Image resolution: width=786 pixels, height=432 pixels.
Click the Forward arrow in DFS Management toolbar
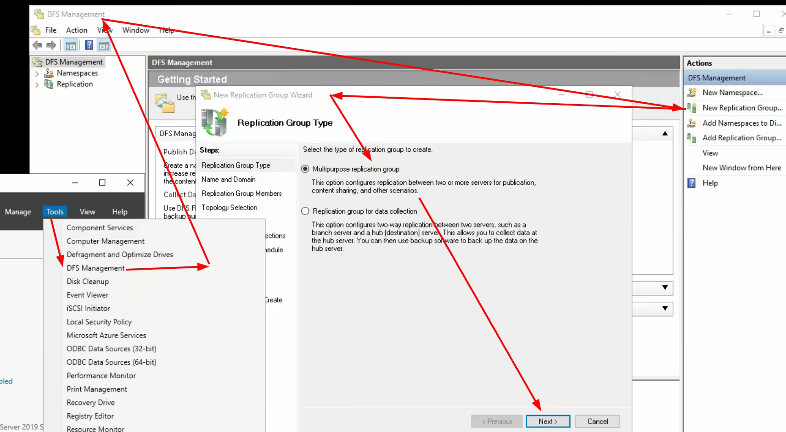(x=51, y=45)
